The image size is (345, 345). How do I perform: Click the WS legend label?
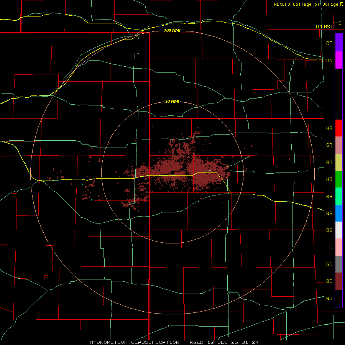pos(329,214)
